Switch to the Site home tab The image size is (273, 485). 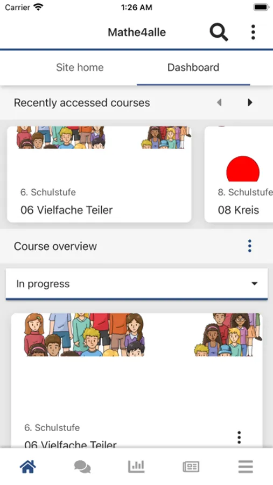point(80,67)
